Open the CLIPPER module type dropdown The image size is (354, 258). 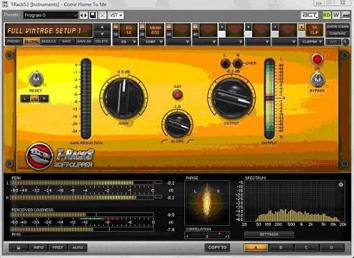click(x=311, y=42)
